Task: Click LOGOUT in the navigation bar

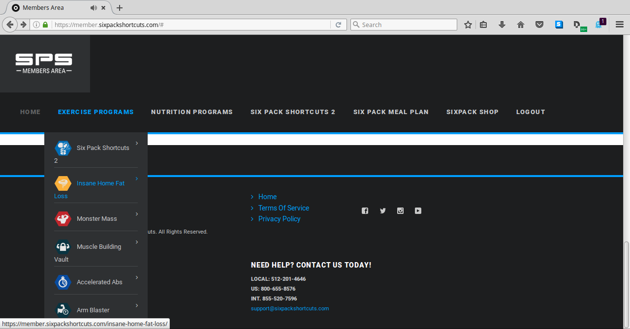Action: tap(531, 112)
